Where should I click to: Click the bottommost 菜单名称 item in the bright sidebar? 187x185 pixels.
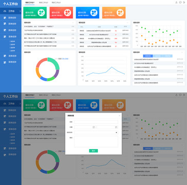11,62
